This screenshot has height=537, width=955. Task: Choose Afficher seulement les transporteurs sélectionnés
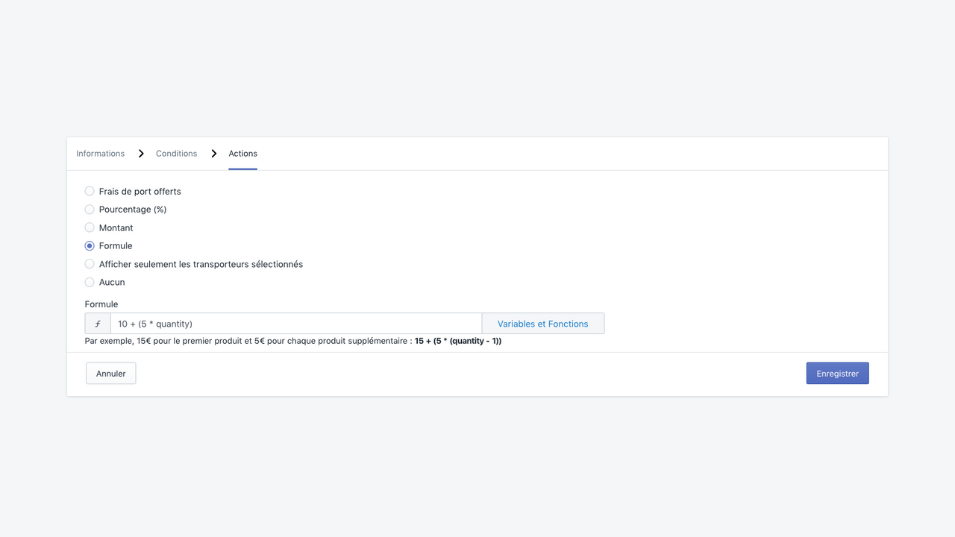[x=90, y=264]
